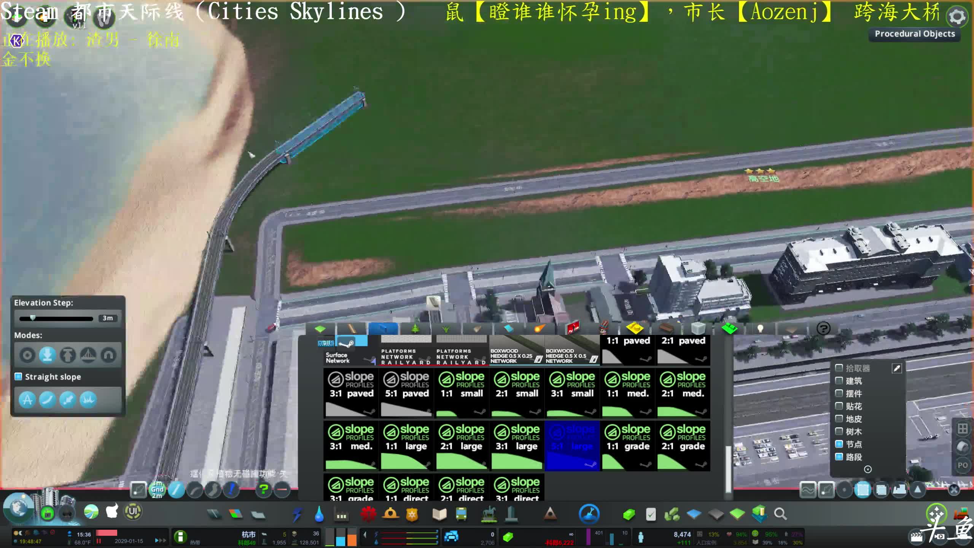Enable the 建筑 buildings filter checkbox
Viewport: 974px width, 548px height.
pyautogui.click(x=839, y=380)
